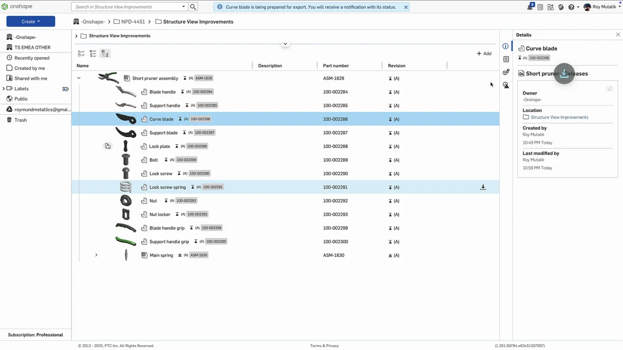This screenshot has height=350, width=623.
Task: Switch to detailed list view mode
Action: pyautogui.click(x=93, y=53)
